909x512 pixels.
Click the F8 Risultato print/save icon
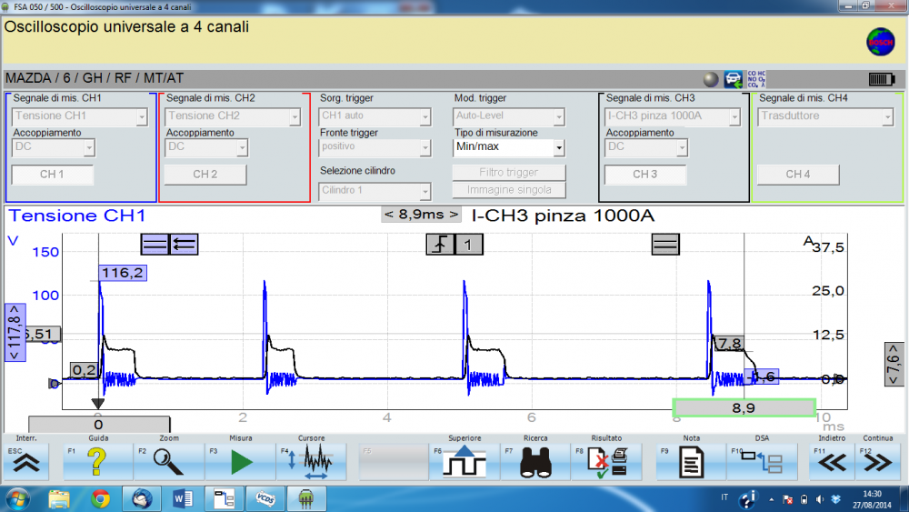[606, 462]
